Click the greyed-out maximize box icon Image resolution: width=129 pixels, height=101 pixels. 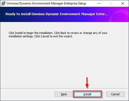tap(111, 3)
